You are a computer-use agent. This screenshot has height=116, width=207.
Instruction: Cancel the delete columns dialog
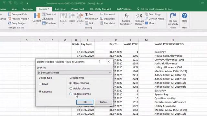[x=103, y=102]
